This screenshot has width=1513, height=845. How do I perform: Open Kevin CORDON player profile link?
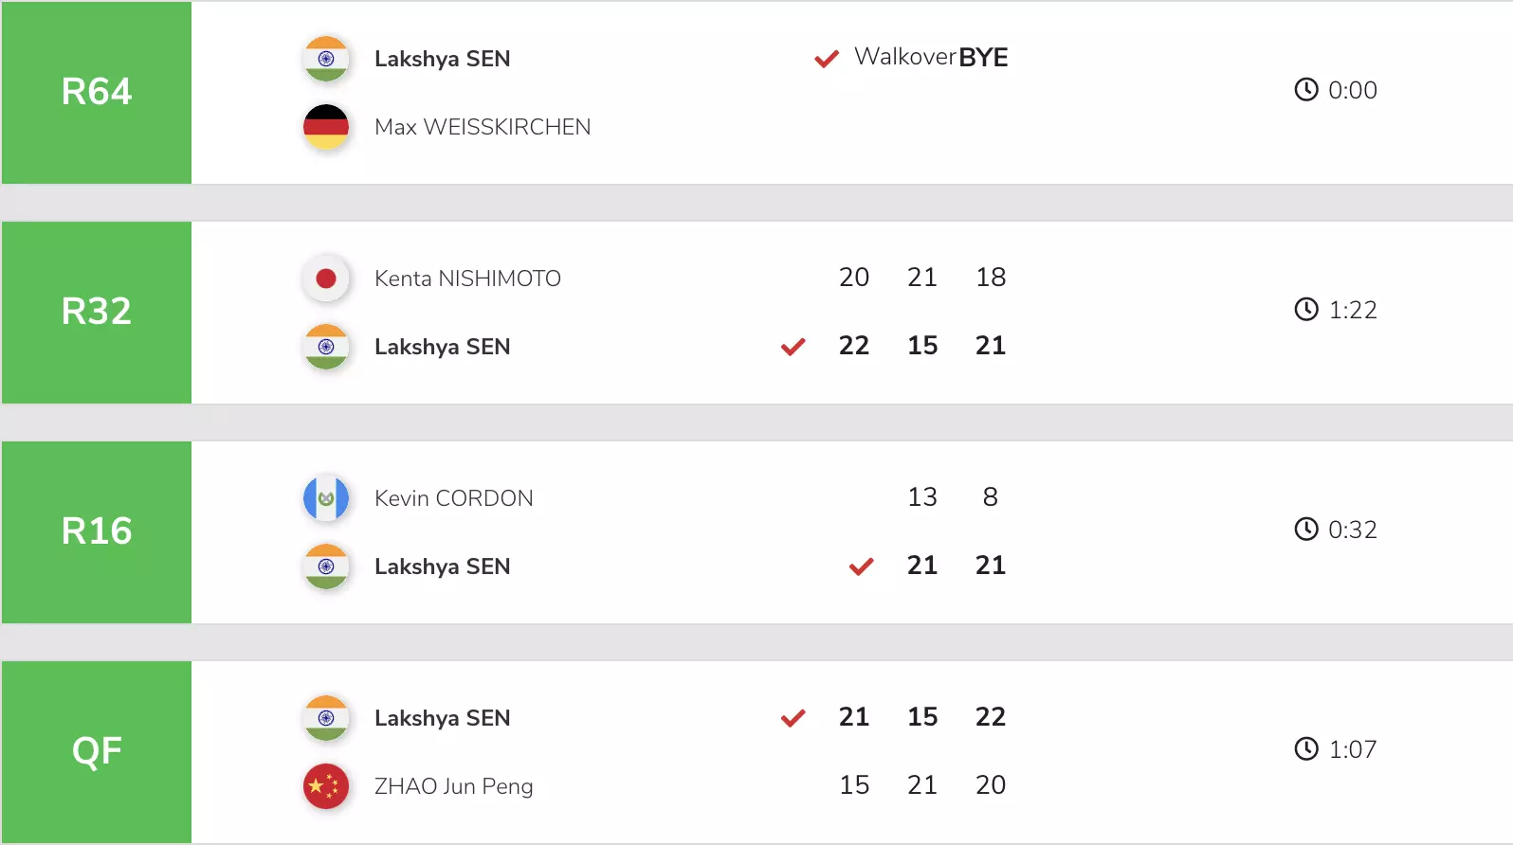click(454, 498)
